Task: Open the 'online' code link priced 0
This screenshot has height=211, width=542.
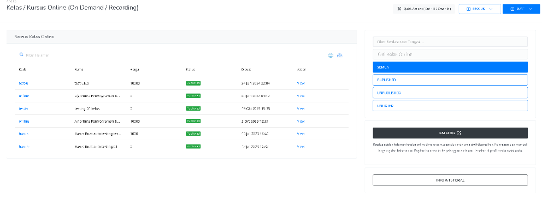Action: [24, 96]
